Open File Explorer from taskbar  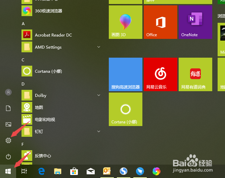58,171
